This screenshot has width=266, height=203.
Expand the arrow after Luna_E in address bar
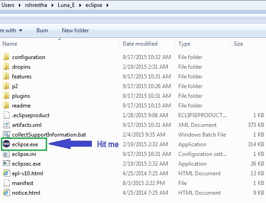80,5
